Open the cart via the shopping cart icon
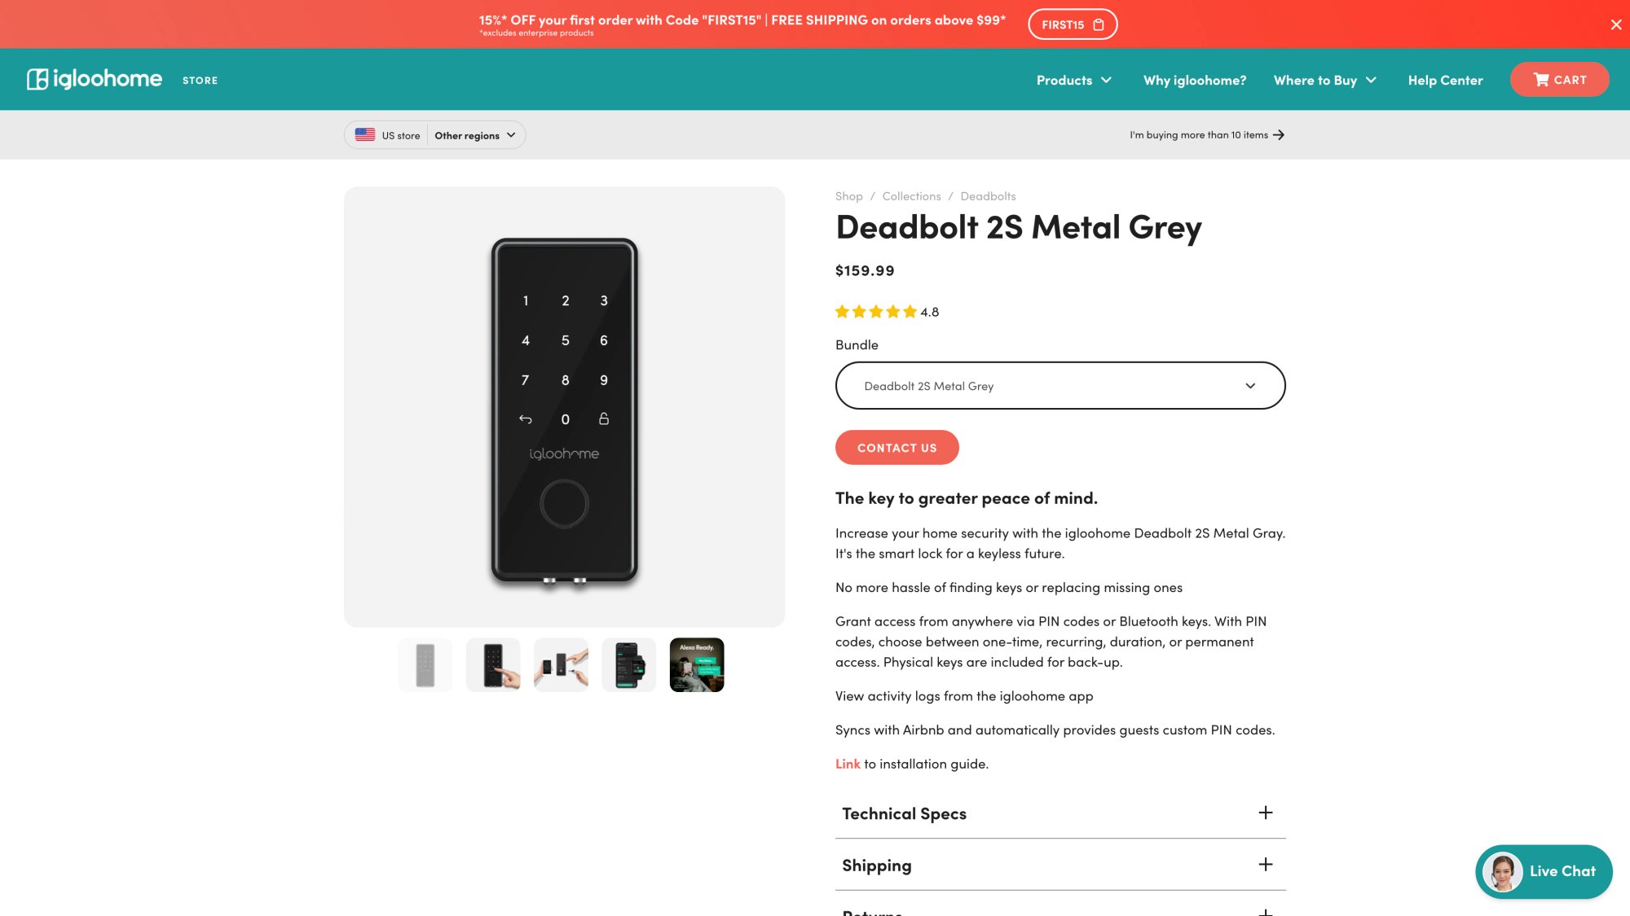The width and height of the screenshot is (1630, 916). [1542, 79]
